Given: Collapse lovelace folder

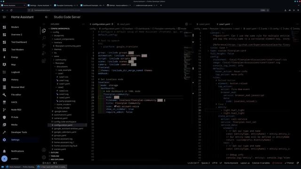Looking at the screenshot, I should [58, 43].
